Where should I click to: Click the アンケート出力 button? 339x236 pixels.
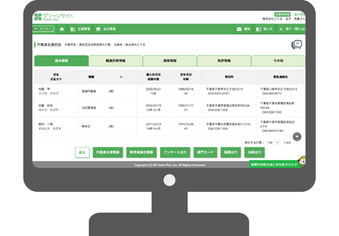coord(175,152)
